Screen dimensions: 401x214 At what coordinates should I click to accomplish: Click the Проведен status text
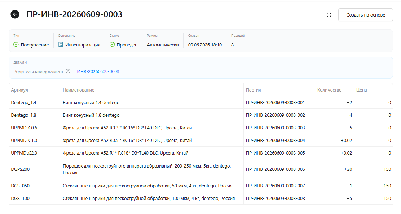127,45
